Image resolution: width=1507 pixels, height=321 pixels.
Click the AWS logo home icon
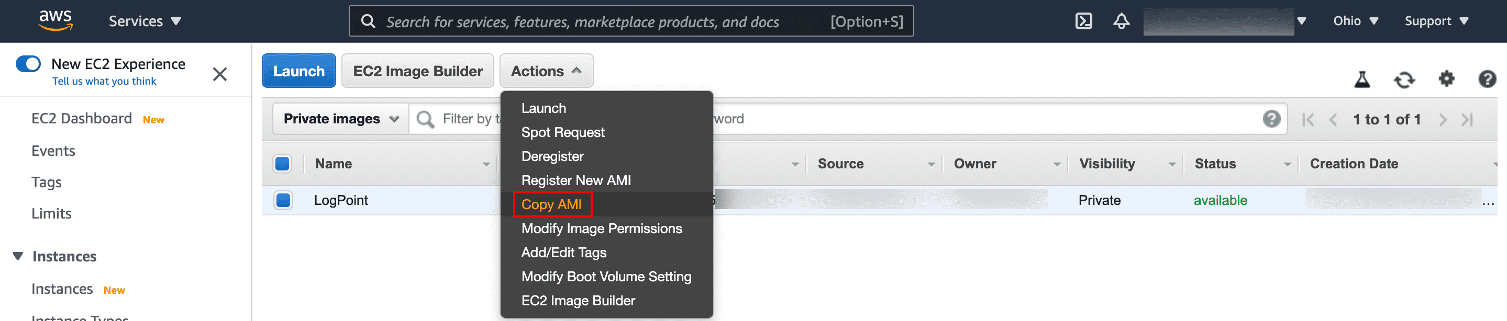tap(56, 20)
